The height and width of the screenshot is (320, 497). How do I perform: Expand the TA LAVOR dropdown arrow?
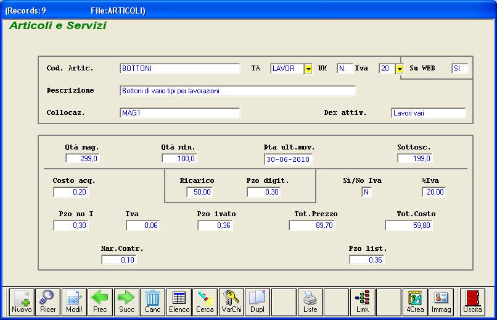308,69
